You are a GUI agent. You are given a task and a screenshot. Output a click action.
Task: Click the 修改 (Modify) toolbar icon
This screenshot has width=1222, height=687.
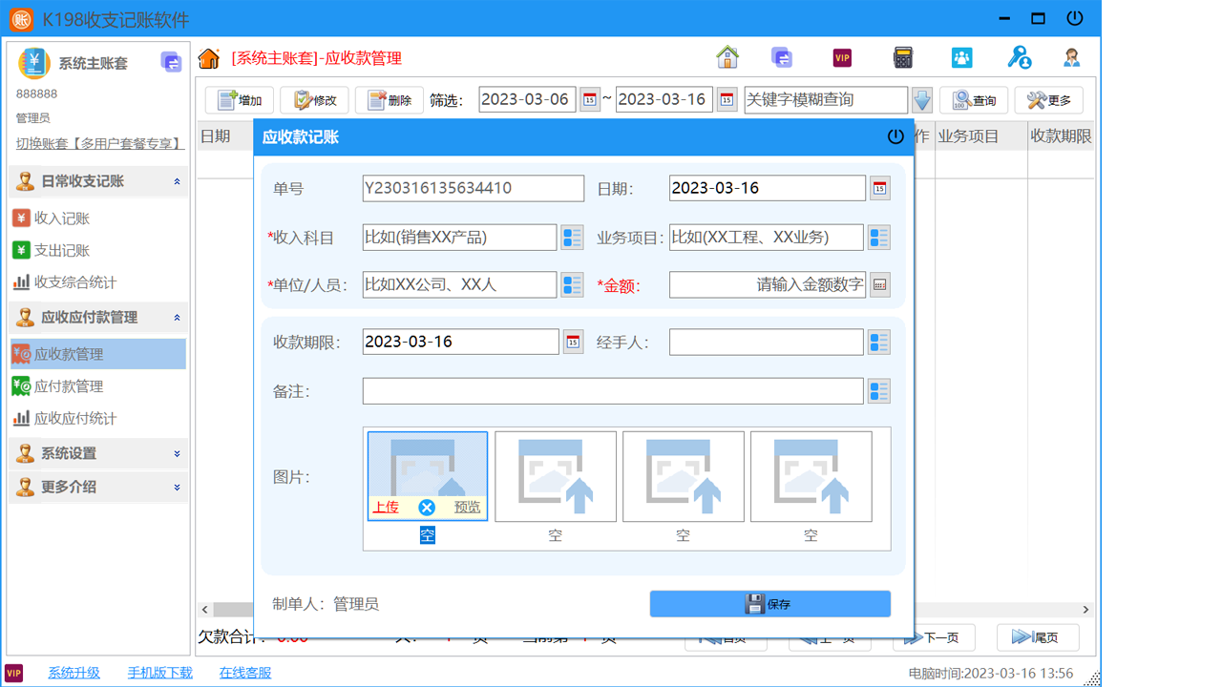point(314,99)
